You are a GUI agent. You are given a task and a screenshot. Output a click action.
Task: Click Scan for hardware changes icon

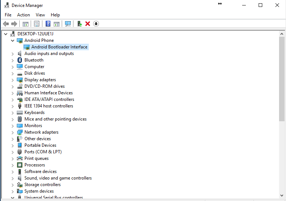click(68, 24)
